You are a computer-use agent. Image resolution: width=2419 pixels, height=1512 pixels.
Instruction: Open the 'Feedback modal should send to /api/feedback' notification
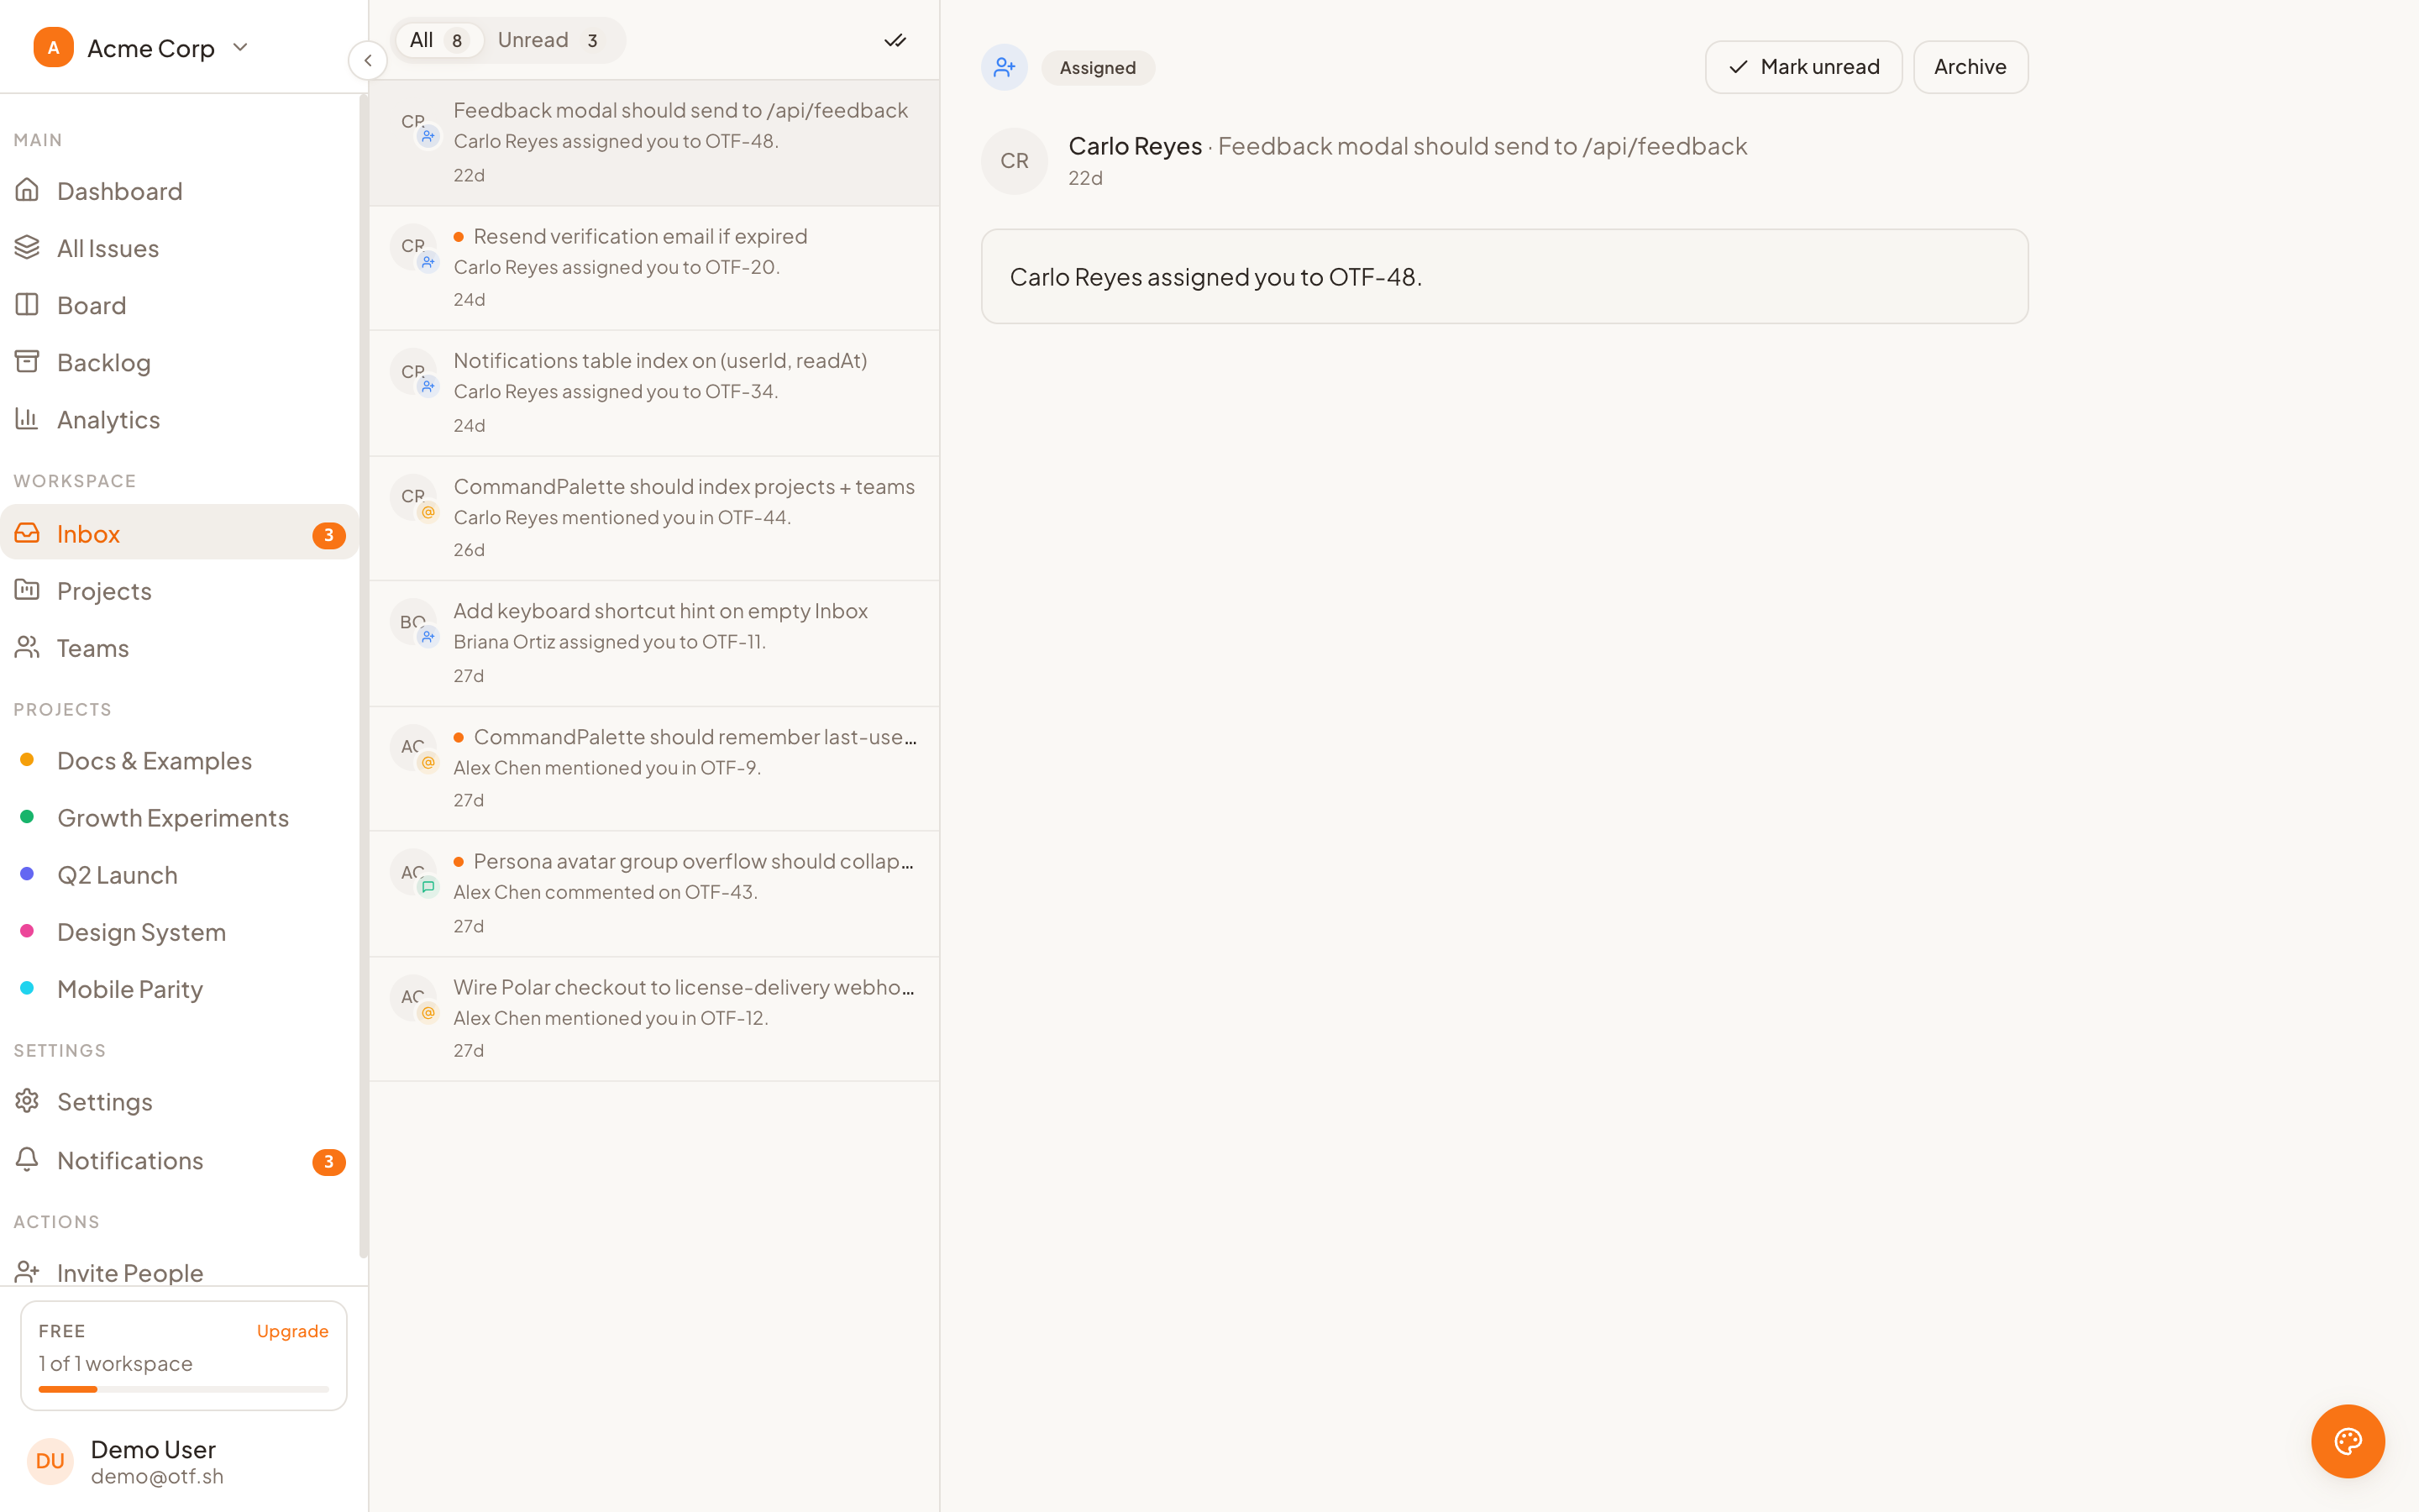653,143
